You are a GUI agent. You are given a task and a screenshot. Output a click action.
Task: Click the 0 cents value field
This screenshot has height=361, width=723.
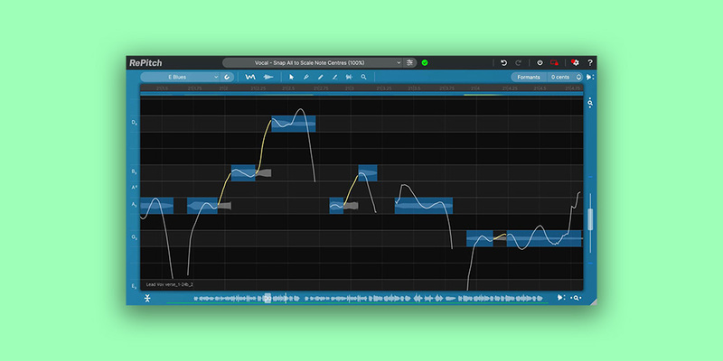click(560, 77)
